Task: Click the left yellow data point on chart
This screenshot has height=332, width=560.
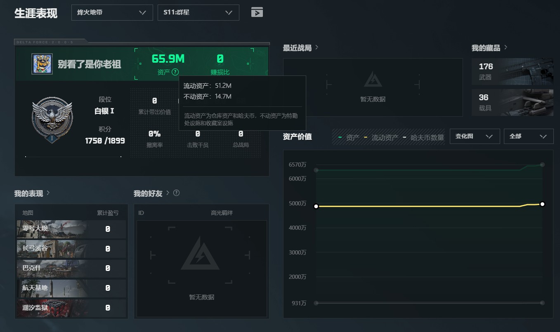Action: tap(316, 206)
